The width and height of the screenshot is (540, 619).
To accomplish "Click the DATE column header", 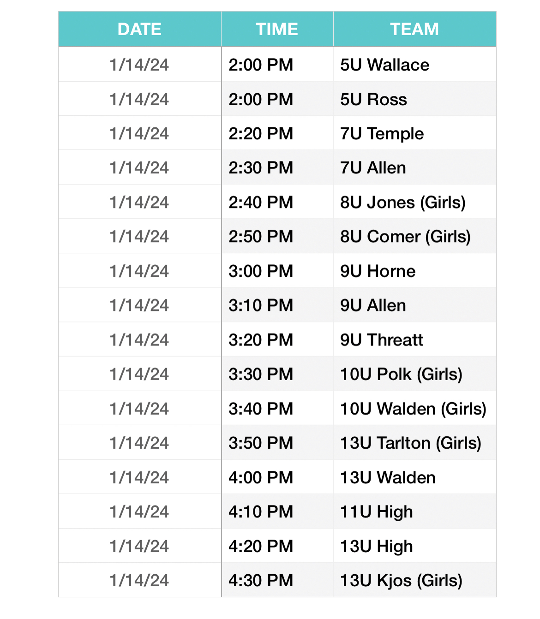I will click(x=140, y=29).
